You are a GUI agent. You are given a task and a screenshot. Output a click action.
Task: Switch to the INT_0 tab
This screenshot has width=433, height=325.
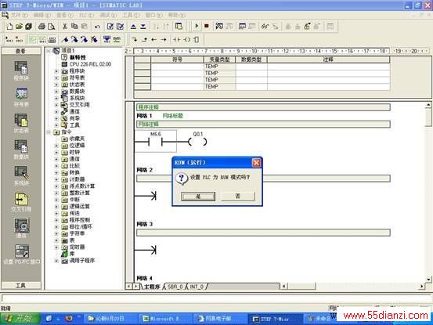tap(197, 287)
